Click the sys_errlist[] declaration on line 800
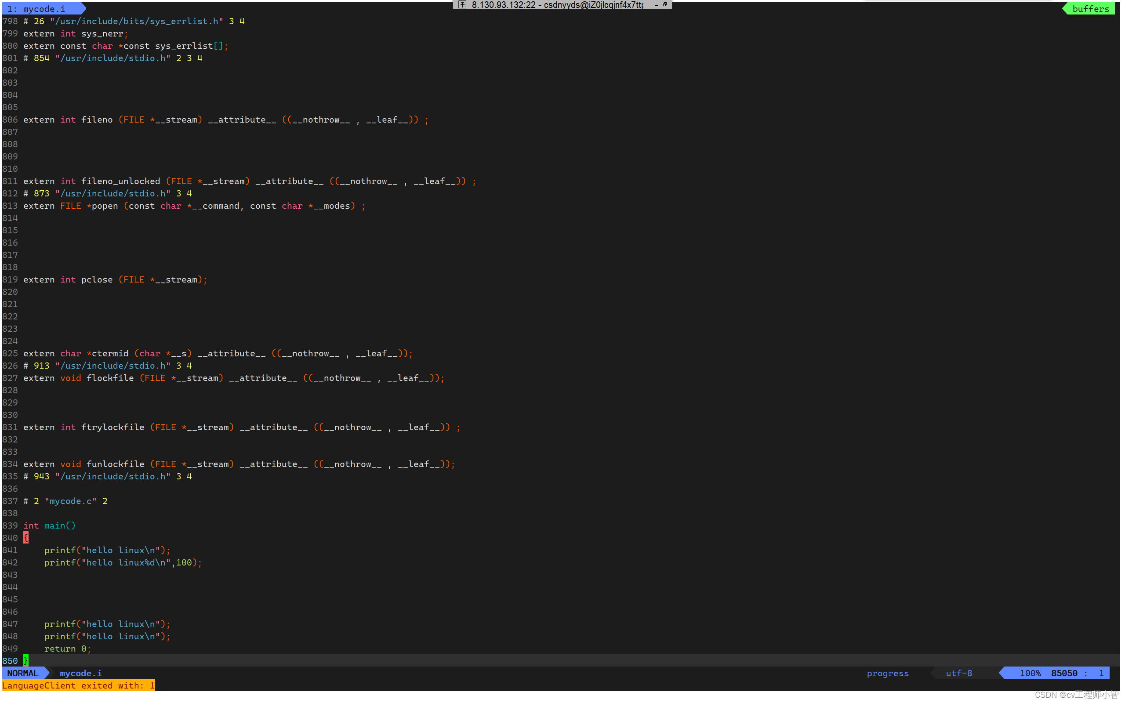 126,46
